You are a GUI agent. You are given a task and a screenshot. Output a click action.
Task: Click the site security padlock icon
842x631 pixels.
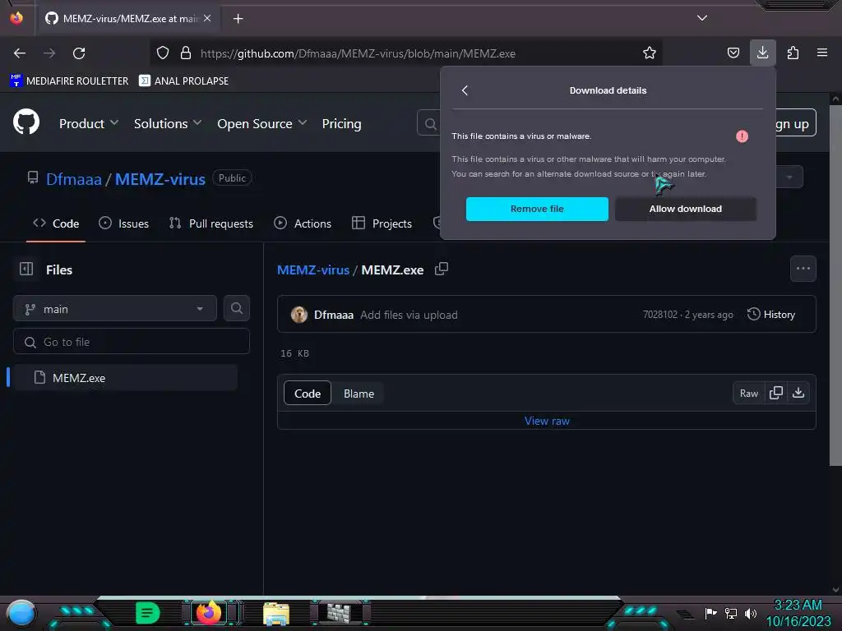[x=186, y=53]
